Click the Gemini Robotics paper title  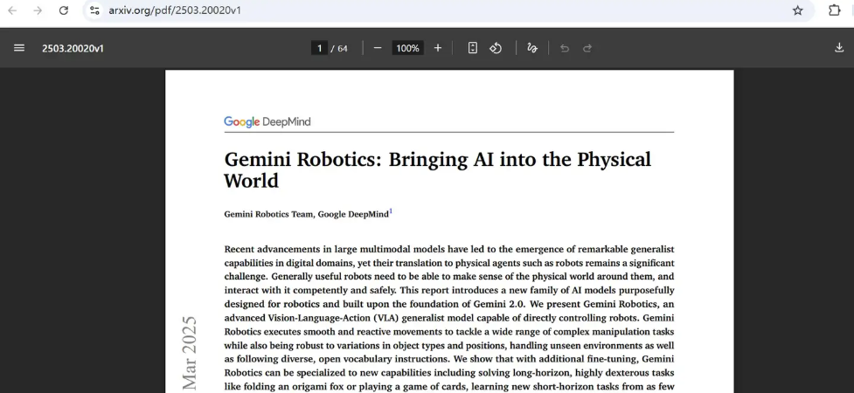[x=437, y=169]
